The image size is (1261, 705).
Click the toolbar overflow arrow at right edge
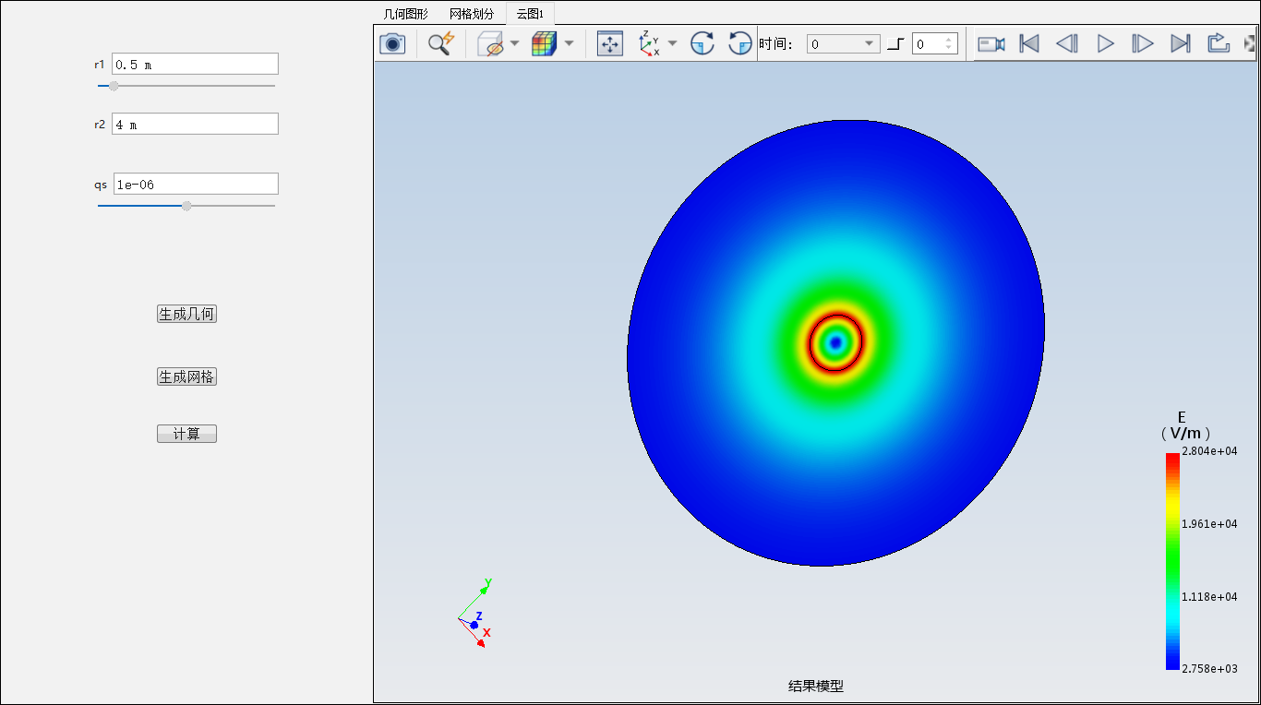[x=1250, y=43]
